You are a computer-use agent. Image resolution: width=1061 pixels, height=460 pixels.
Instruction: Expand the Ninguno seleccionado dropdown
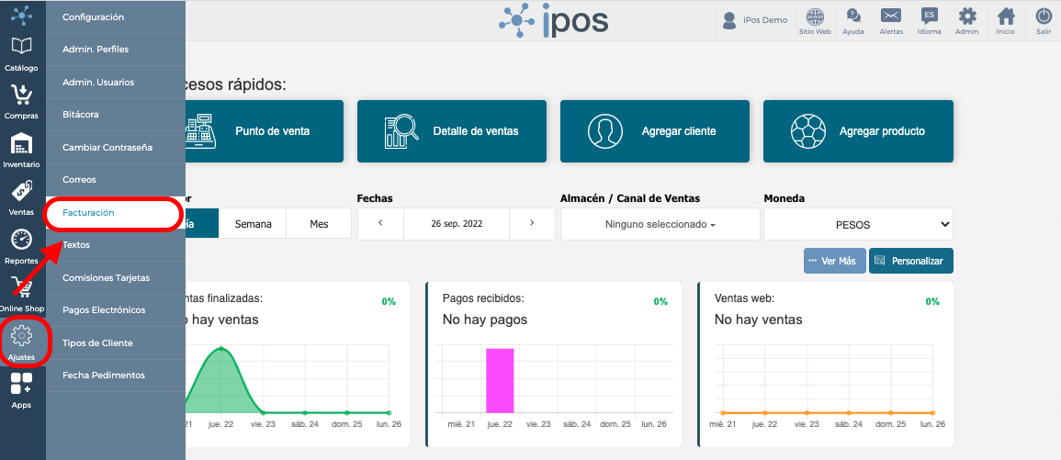click(660, 224)
